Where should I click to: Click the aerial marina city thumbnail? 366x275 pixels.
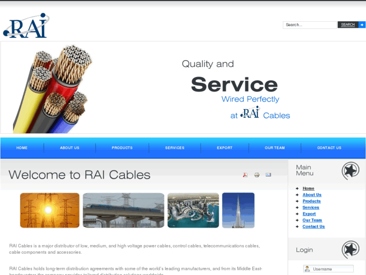(193, 210)
